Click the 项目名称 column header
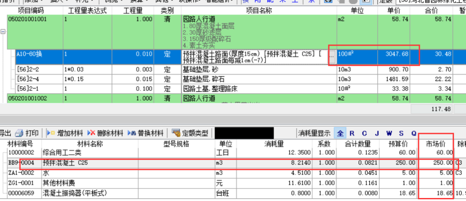The image size is (466, 201). pyautogui.click(x=258, y=10)
